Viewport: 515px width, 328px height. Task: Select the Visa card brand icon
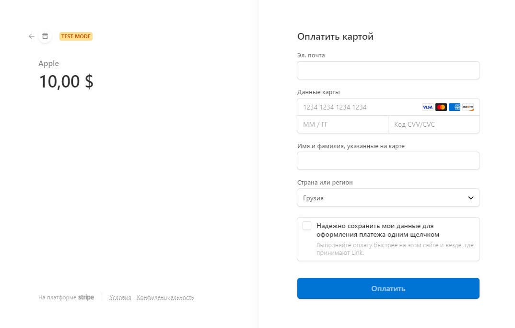(427, 107)
